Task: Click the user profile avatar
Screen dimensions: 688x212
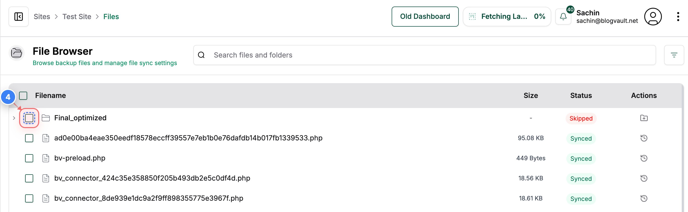Action: tap(653, 17)
